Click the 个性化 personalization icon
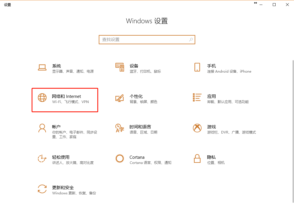 click(120, 98)
